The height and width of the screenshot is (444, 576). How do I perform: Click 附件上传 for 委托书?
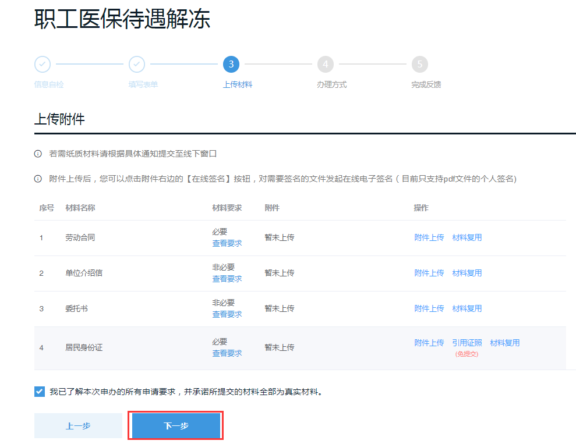pos(429,308)
